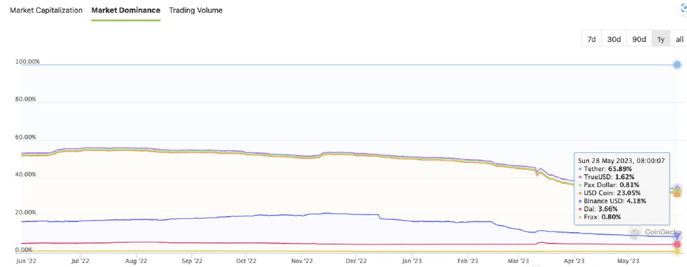687x267 pixels.
Task: Click the Tether 65.89% tooltip entry
Action: click(x=605, y=168)
